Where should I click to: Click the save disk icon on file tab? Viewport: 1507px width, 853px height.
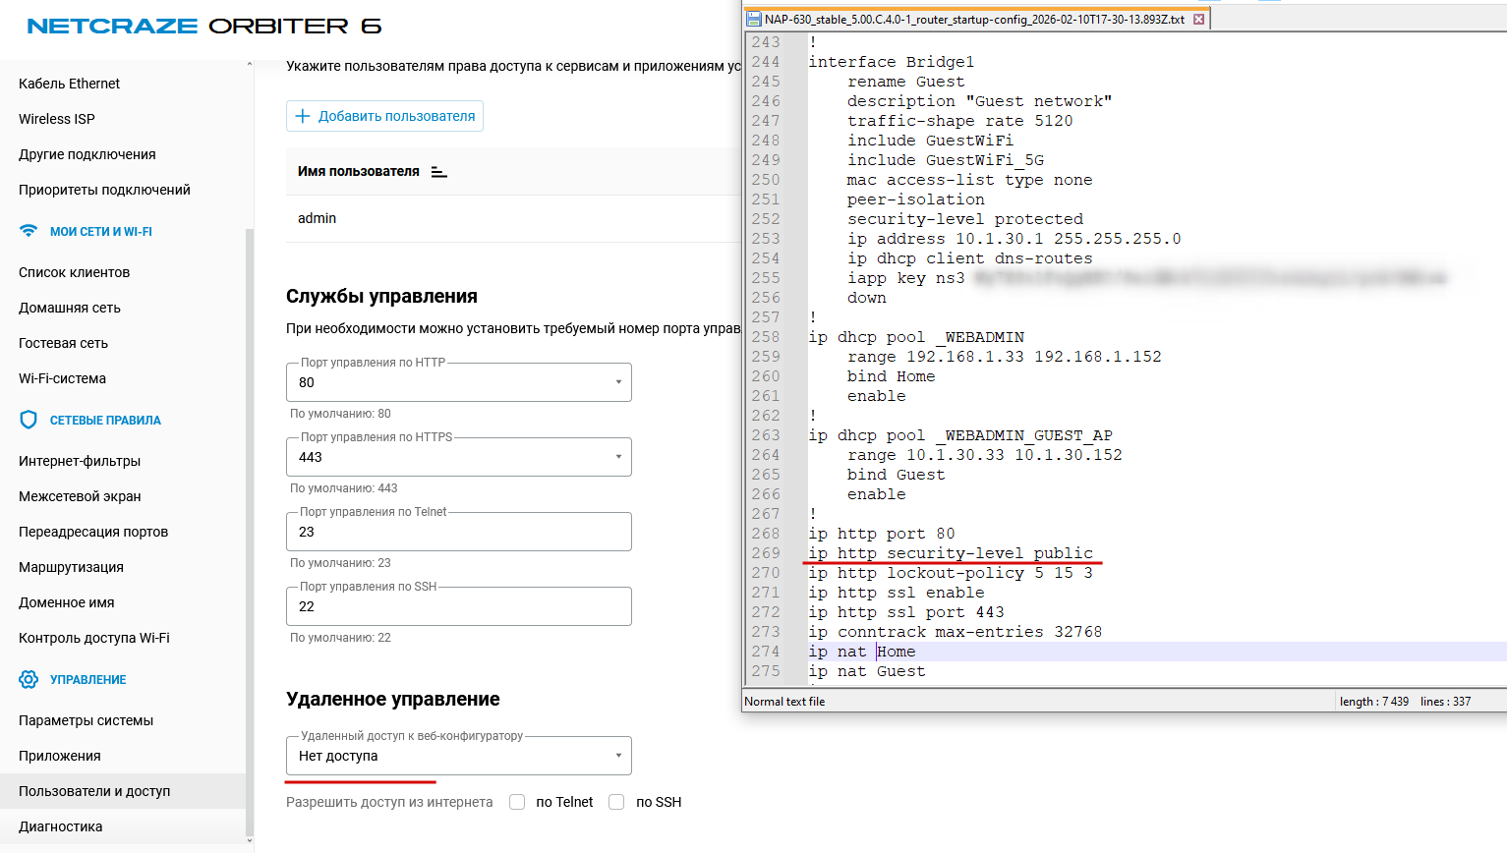(x=754, y=19)
